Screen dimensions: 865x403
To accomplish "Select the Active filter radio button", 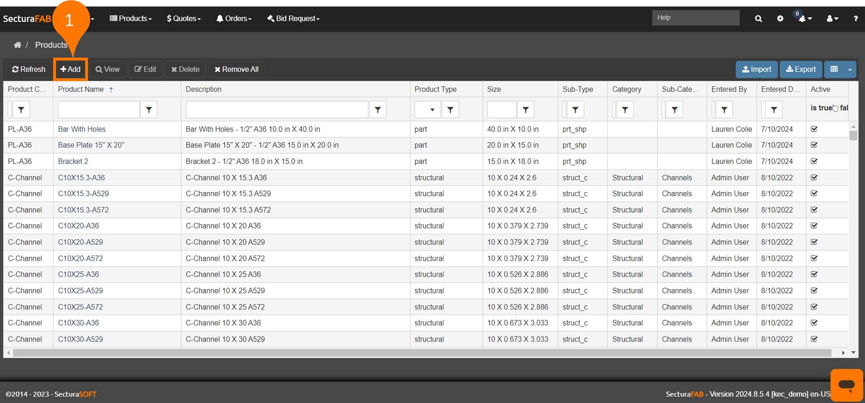I will (x=835, y=108).
